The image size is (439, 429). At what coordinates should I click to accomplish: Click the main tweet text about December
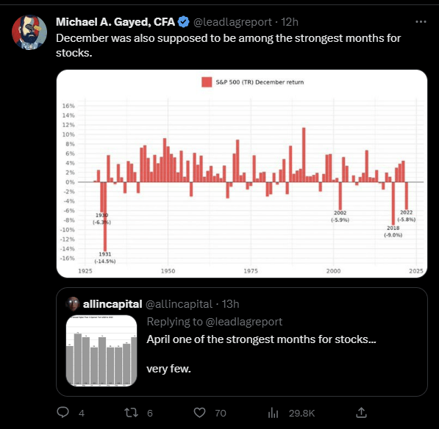[x=228, y=46]
